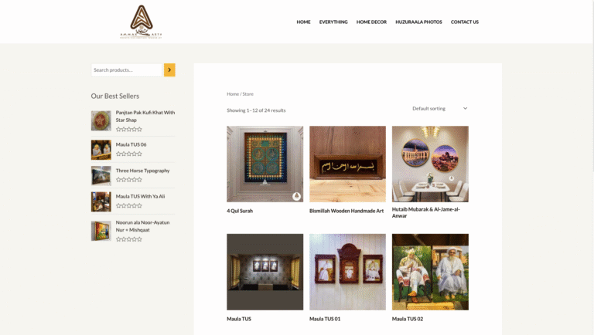Viewport: 594px width, 335px height.
Task: Open the CONTACT US page
Action: tap(464, 22)
